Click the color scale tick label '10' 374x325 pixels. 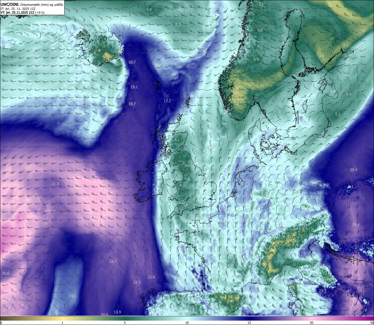187,323
